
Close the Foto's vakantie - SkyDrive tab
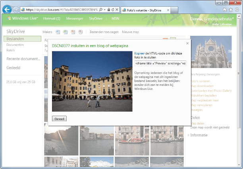click(x=168, y=10)
